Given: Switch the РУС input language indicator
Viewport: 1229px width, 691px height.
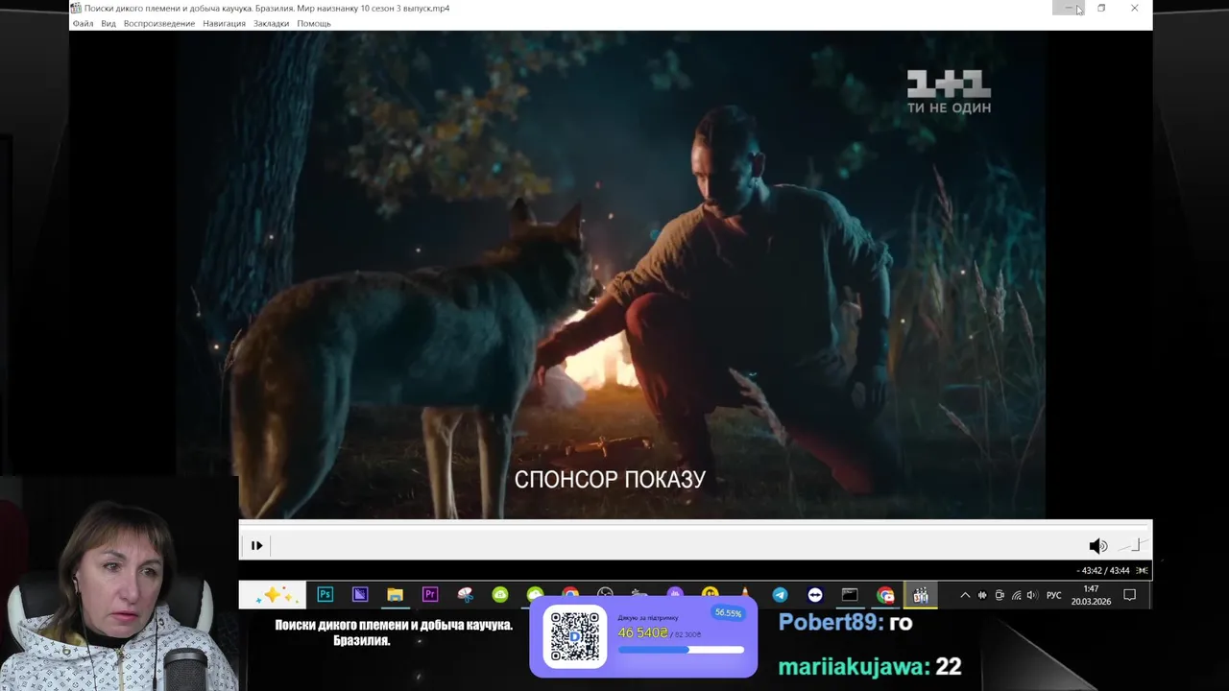Looking at the screenshot, I should pos(1054,595).
